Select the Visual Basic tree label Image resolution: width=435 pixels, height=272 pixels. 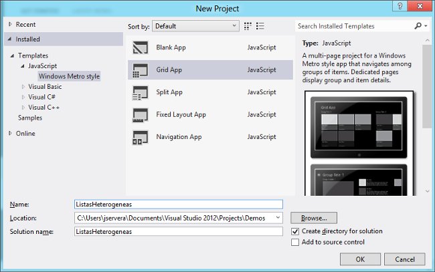pyautogui.click(x=45, y=87)
